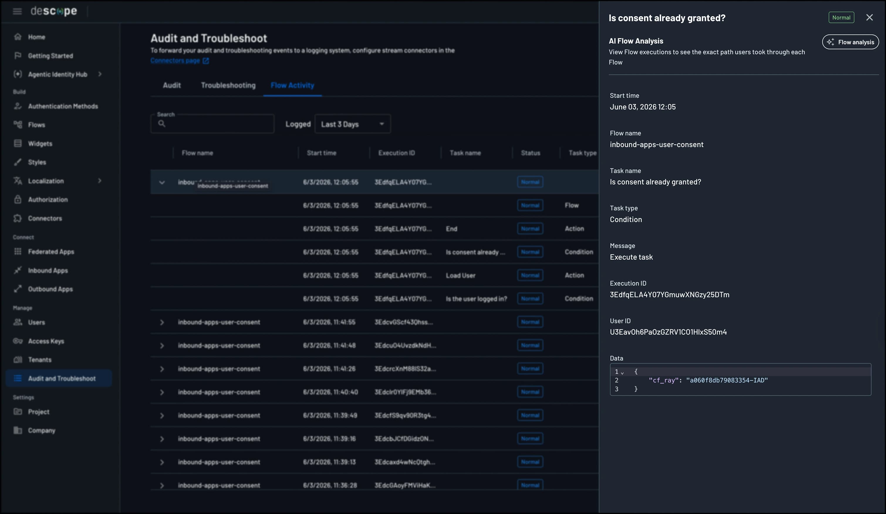
Task: Click the Flows sidebar icon
Action: pos(18,124)
